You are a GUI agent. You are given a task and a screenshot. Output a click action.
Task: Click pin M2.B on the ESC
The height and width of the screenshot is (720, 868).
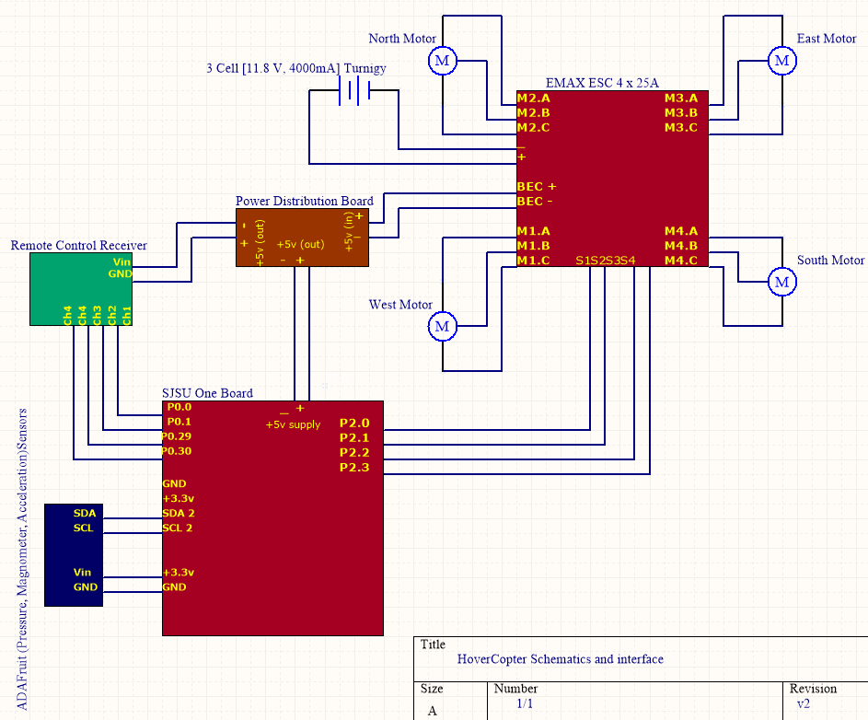pos(534,112)
